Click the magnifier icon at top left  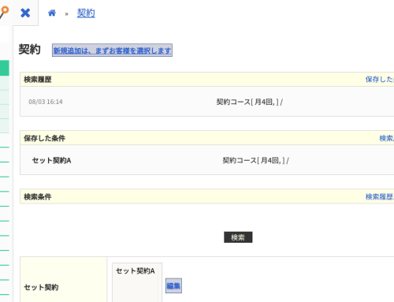(4, 12)
